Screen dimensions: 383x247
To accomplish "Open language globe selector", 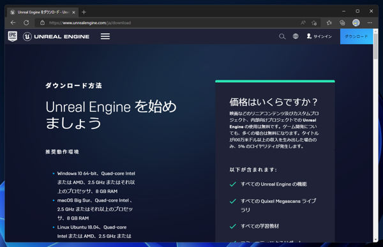I will click(x=296, y=36).
